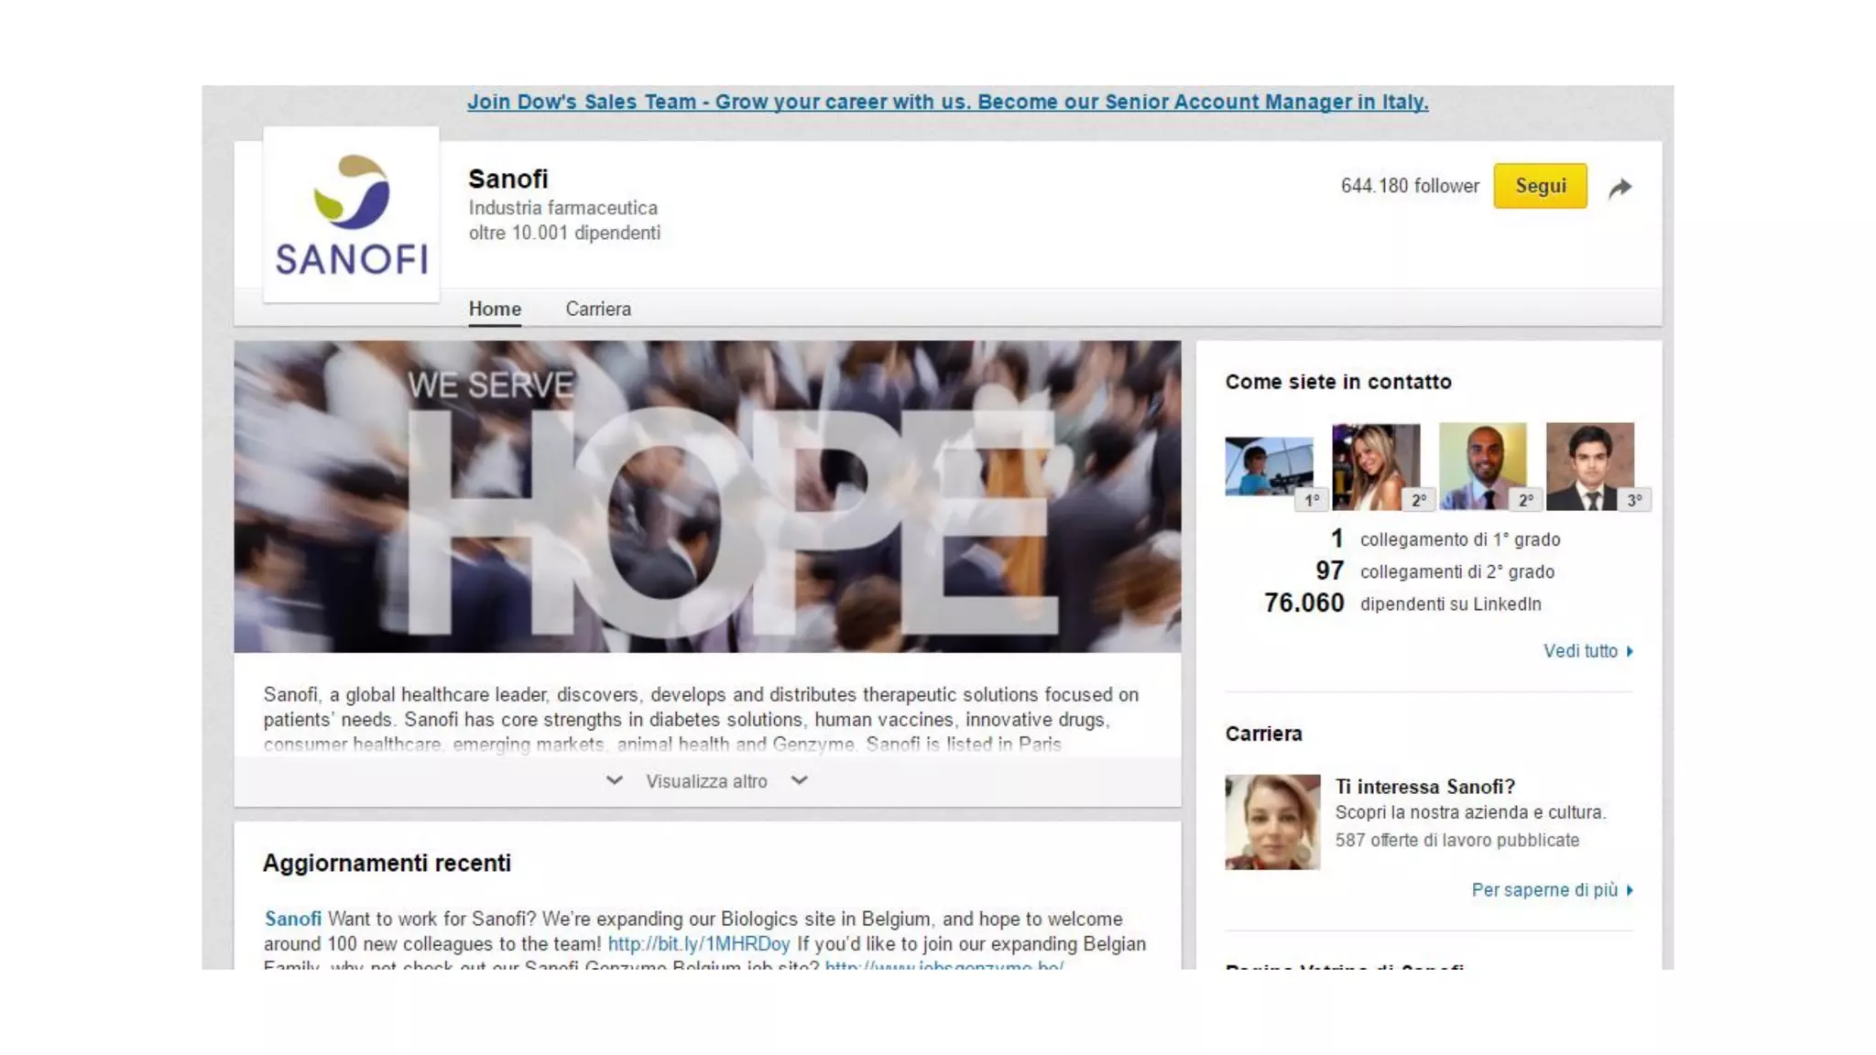
Task: Follow Sanofi with the Segui button
Action: click(x=1540, y=186)
